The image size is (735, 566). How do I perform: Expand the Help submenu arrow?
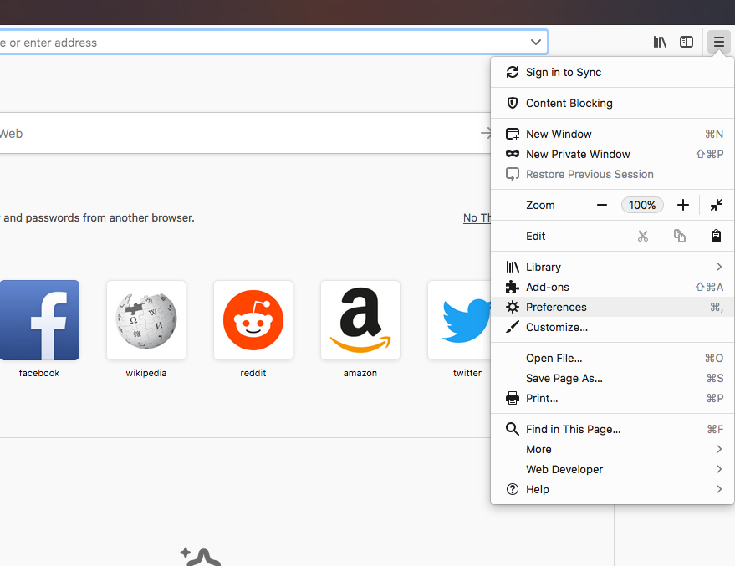point(719,489)
